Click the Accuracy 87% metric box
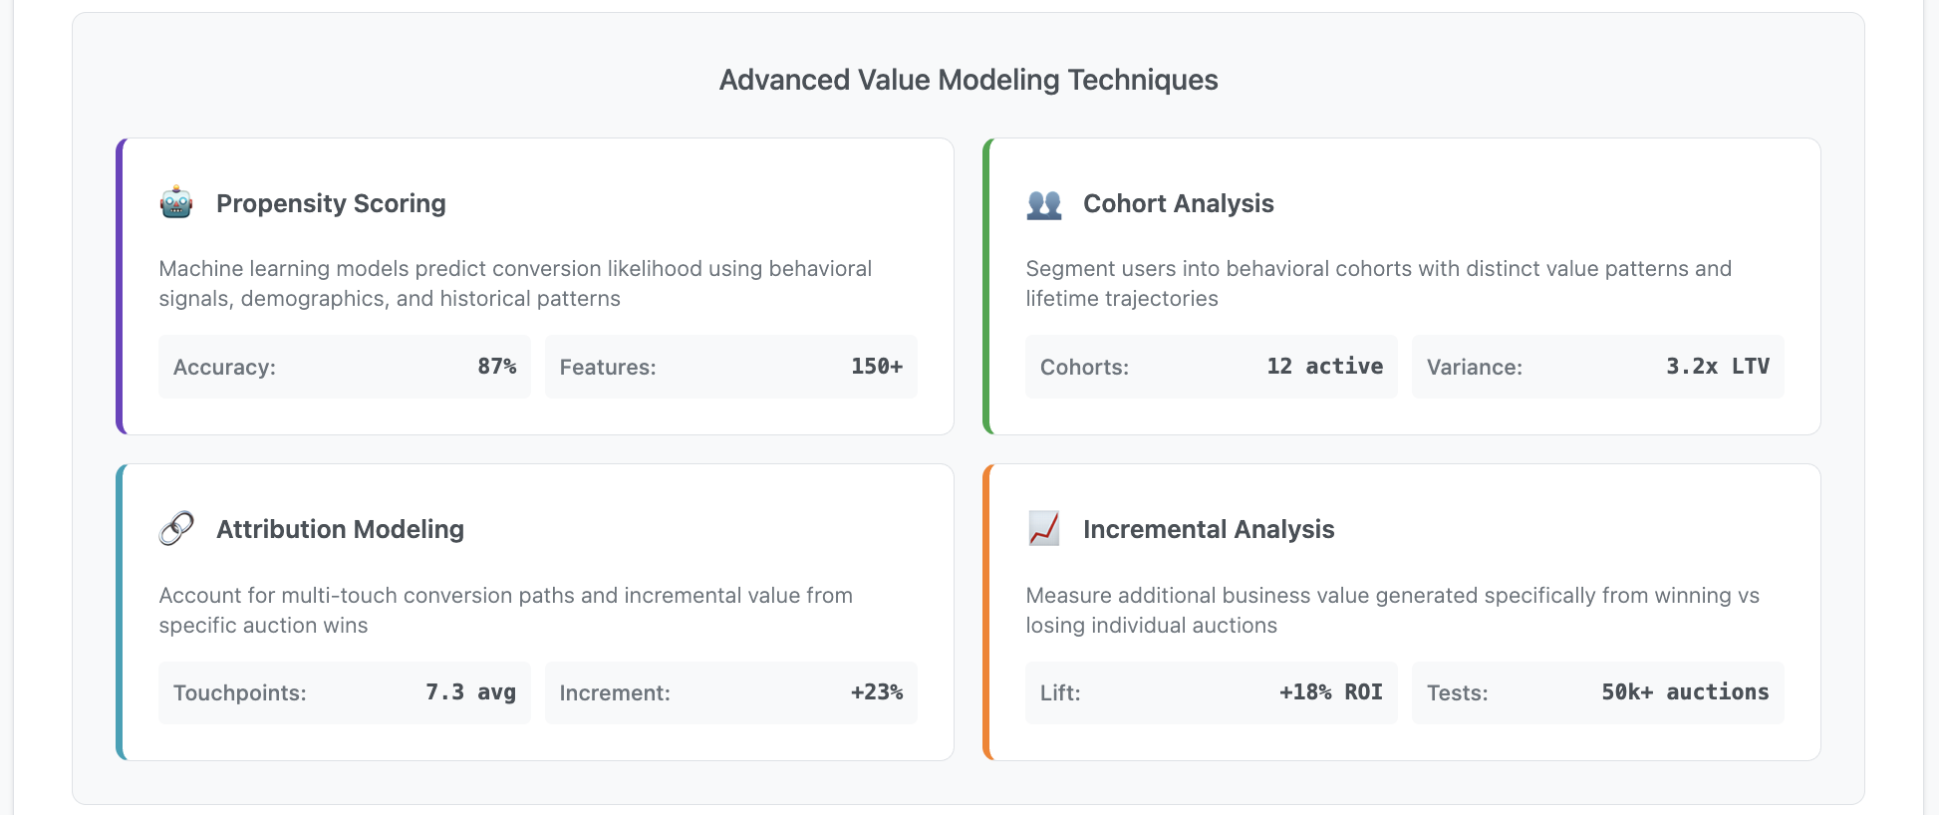This screenshot has width=1939, height=815. 344,367
